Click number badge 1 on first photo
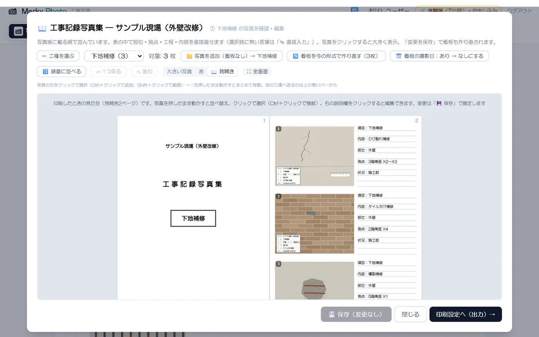The width and height of the screenshot is (539, 337). click(x=278, y=129)
